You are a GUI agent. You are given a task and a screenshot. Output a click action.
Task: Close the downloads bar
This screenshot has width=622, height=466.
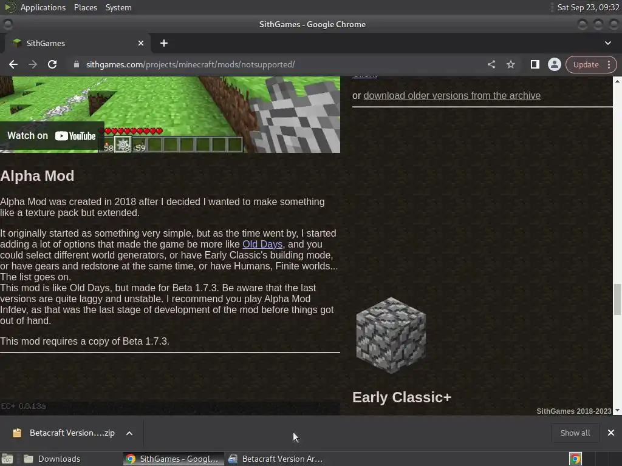611,433
